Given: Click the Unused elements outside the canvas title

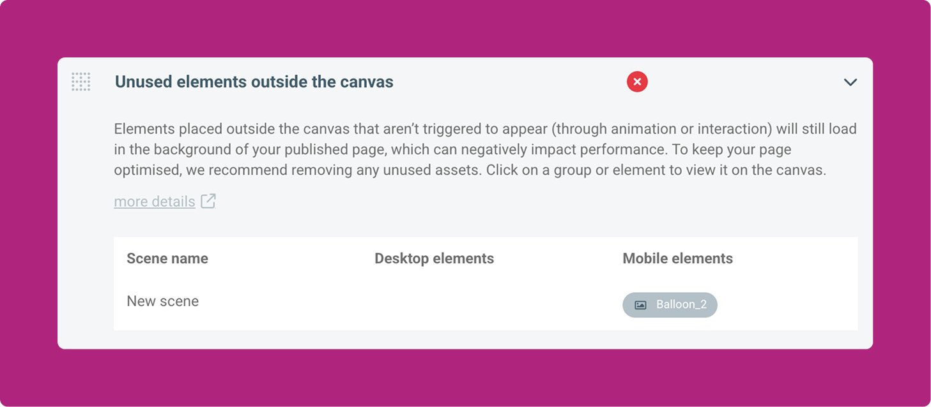Looking at the screenshot, I should pyautogui.click(x=254, y=82).
